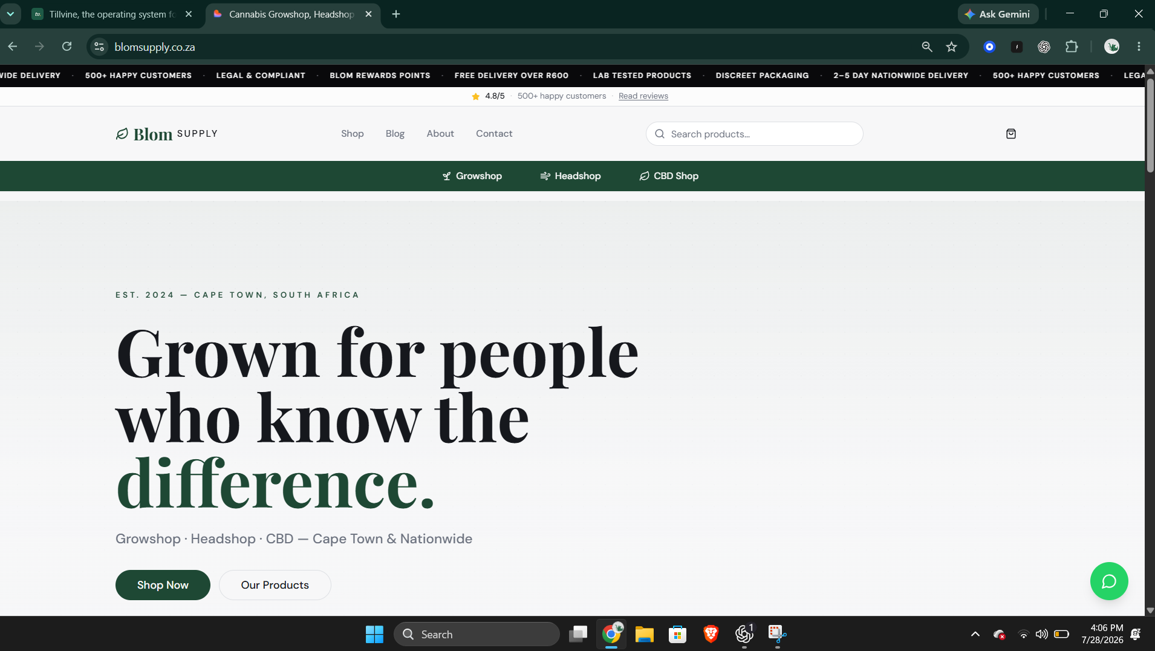
Task: Open Snipping Tool from the taskbar
Action: pos(777,634)
